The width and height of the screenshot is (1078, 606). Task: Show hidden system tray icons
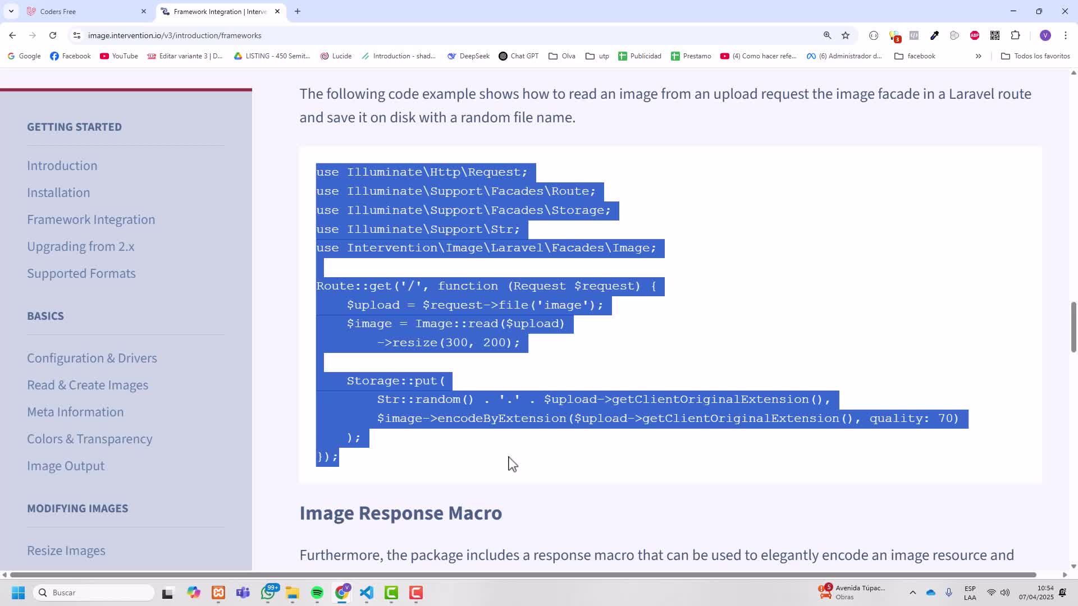click(x=912, y=593)
